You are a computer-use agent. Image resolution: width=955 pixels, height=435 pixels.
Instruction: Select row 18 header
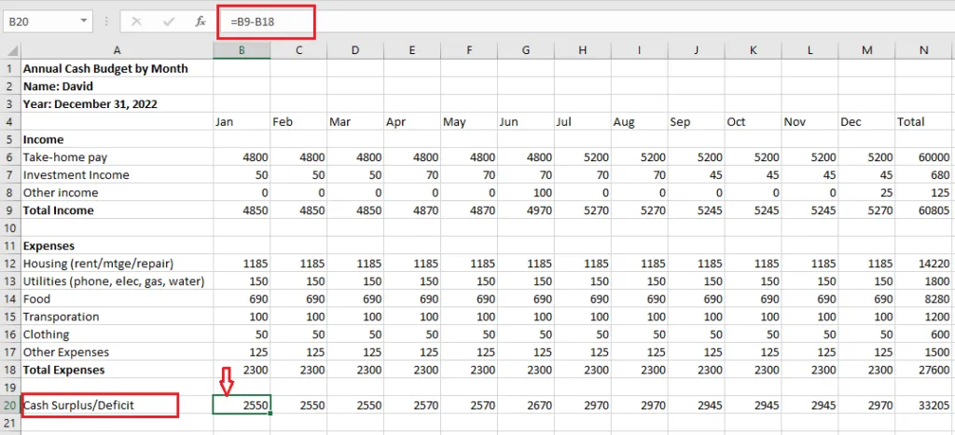point(10,370)
